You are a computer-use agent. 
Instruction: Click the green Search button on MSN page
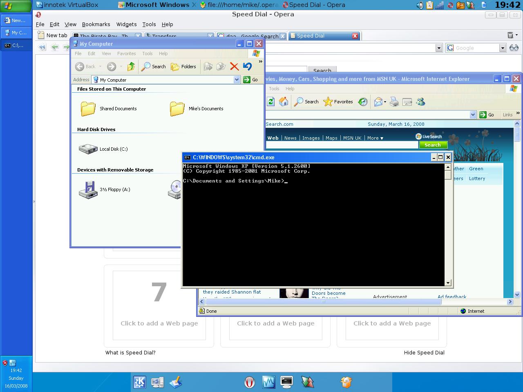tap(433, 145)
